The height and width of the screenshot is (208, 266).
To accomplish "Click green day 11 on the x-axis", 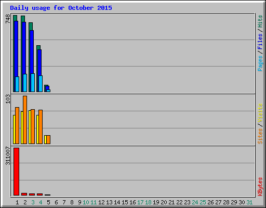I will coord(94,202).
